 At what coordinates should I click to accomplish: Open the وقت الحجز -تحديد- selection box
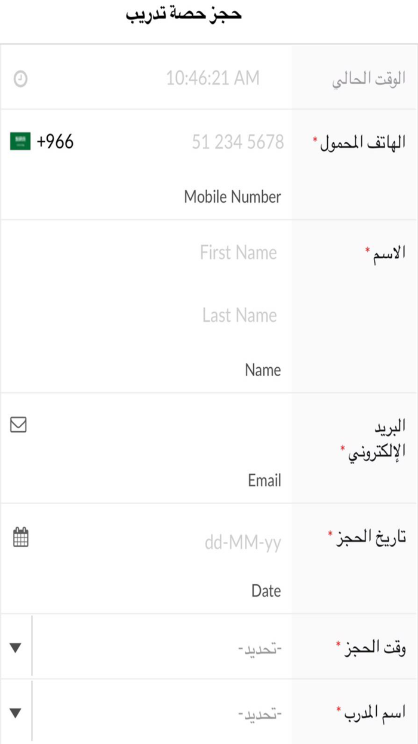161,648
